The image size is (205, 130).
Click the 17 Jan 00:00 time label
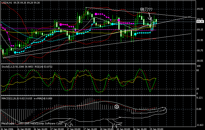click(x=57, y=129)
